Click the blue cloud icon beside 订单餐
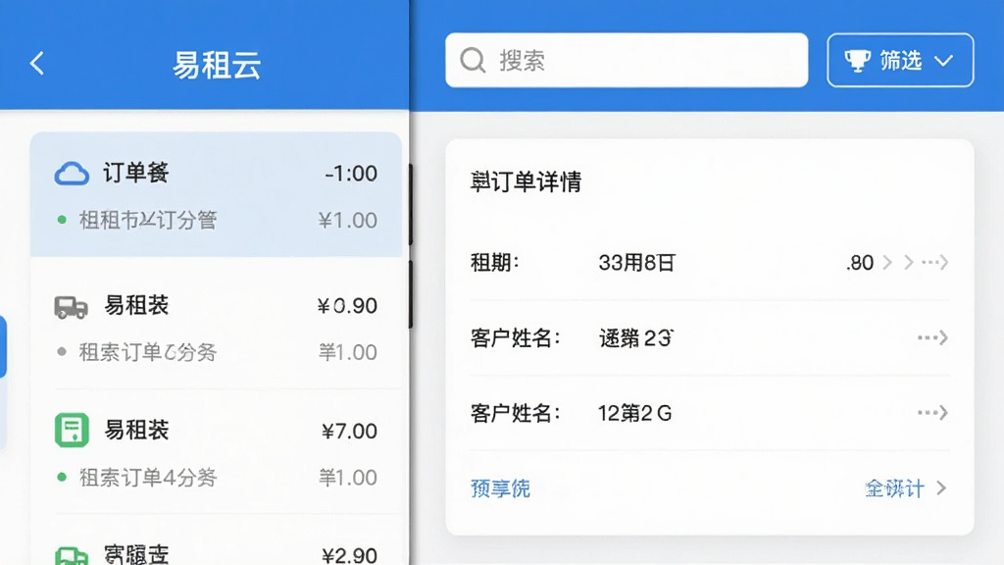The width and height of the screenshot is (1004, 565). pos(72,174)
